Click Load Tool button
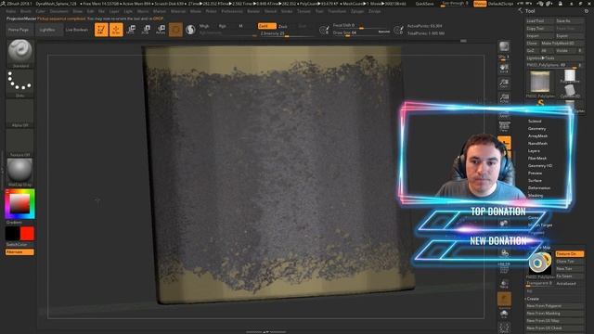594x334 pixels. point(540,21)
